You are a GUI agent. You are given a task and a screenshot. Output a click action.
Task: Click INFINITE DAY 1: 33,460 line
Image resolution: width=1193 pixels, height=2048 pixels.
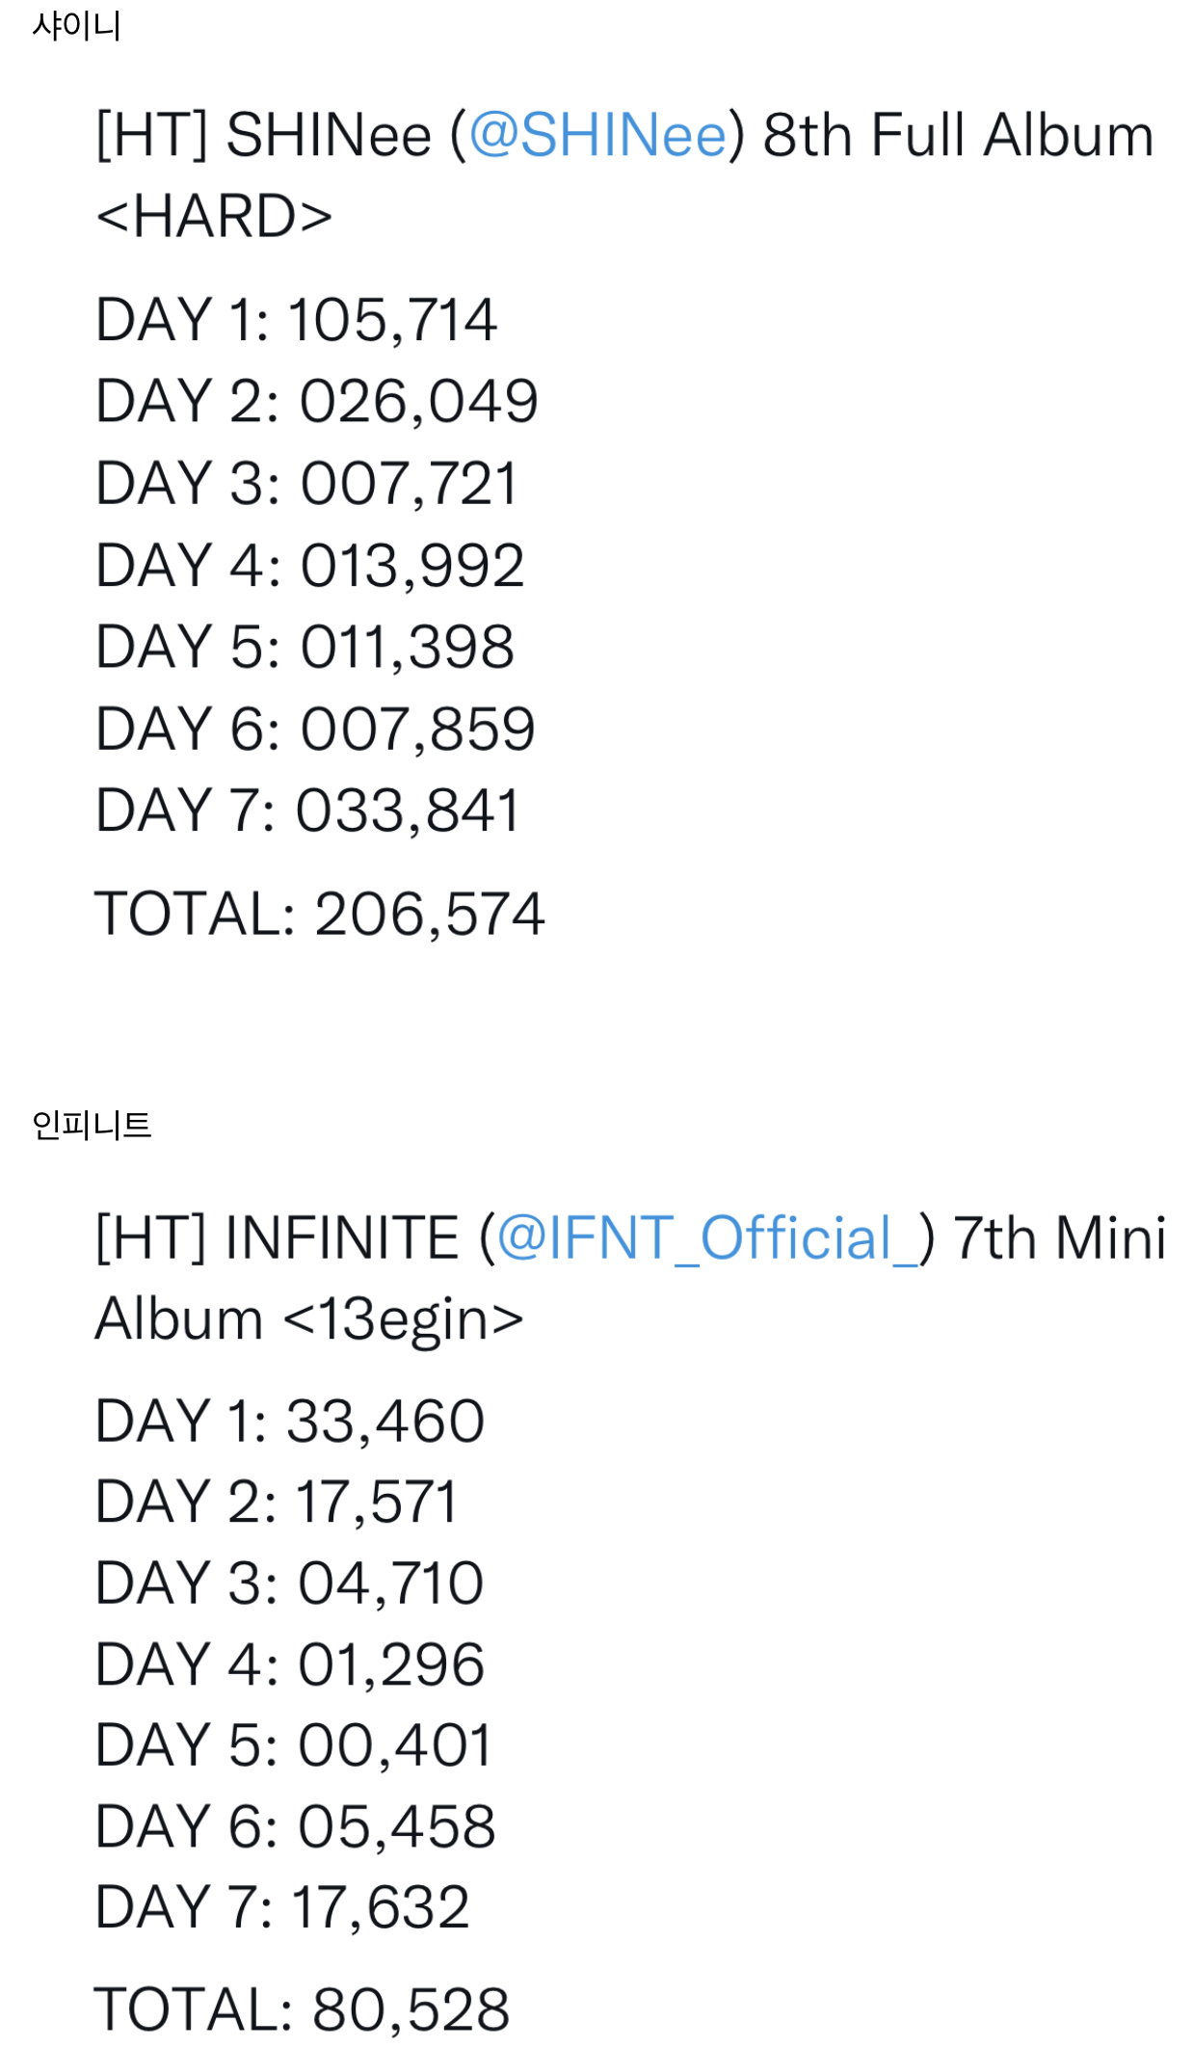click(x=289, y=1421)
